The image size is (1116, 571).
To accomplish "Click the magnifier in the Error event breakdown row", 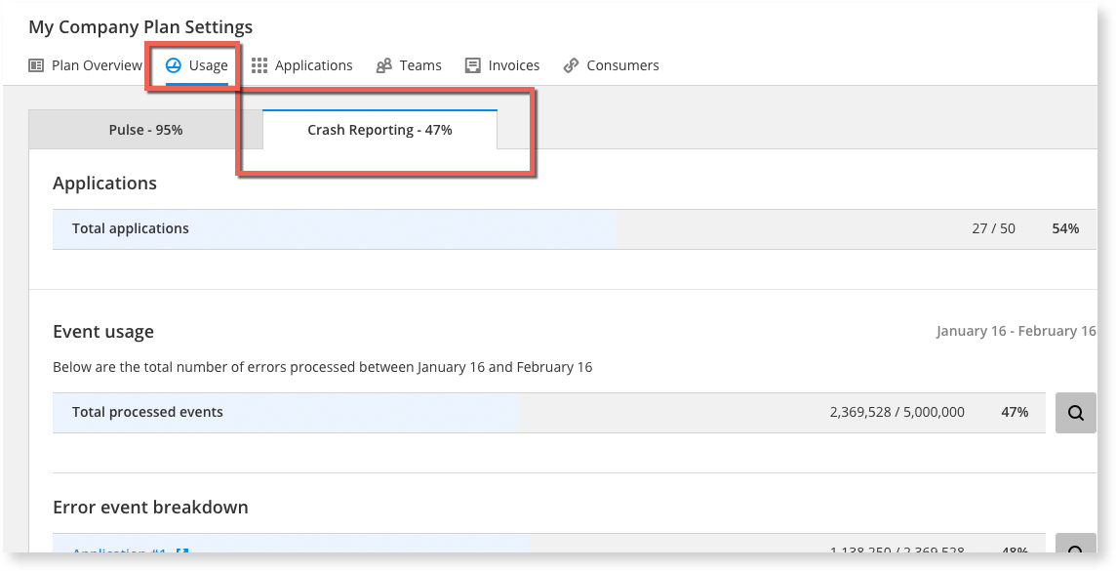I will [1076, 550].
